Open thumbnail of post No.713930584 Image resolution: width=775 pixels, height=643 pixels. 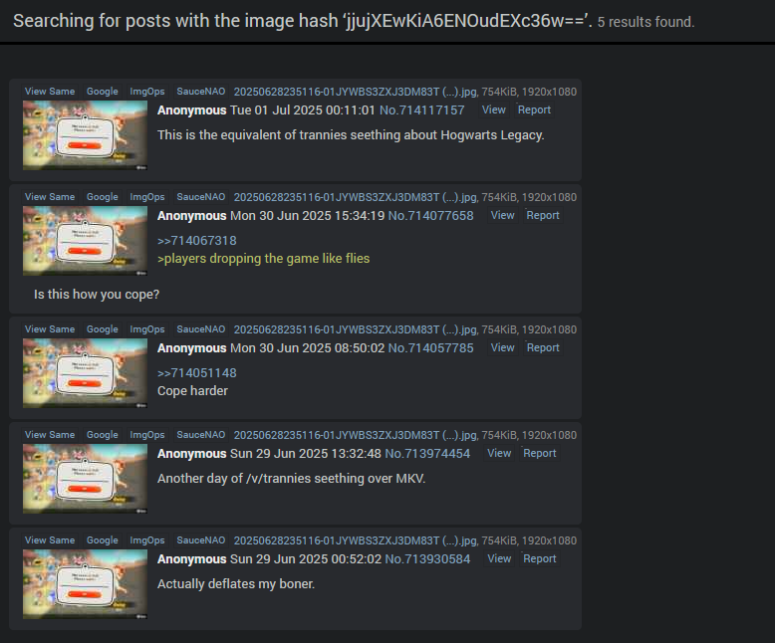click(x=85, y=584)
